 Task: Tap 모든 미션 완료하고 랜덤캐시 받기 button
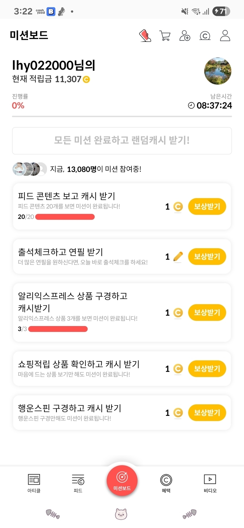[122, 141]
